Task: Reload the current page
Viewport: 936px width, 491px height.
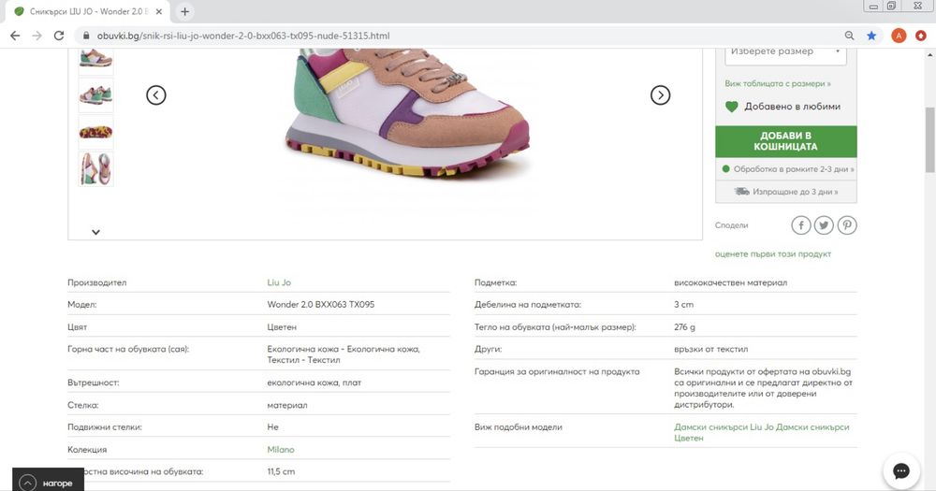Action: 58,36
